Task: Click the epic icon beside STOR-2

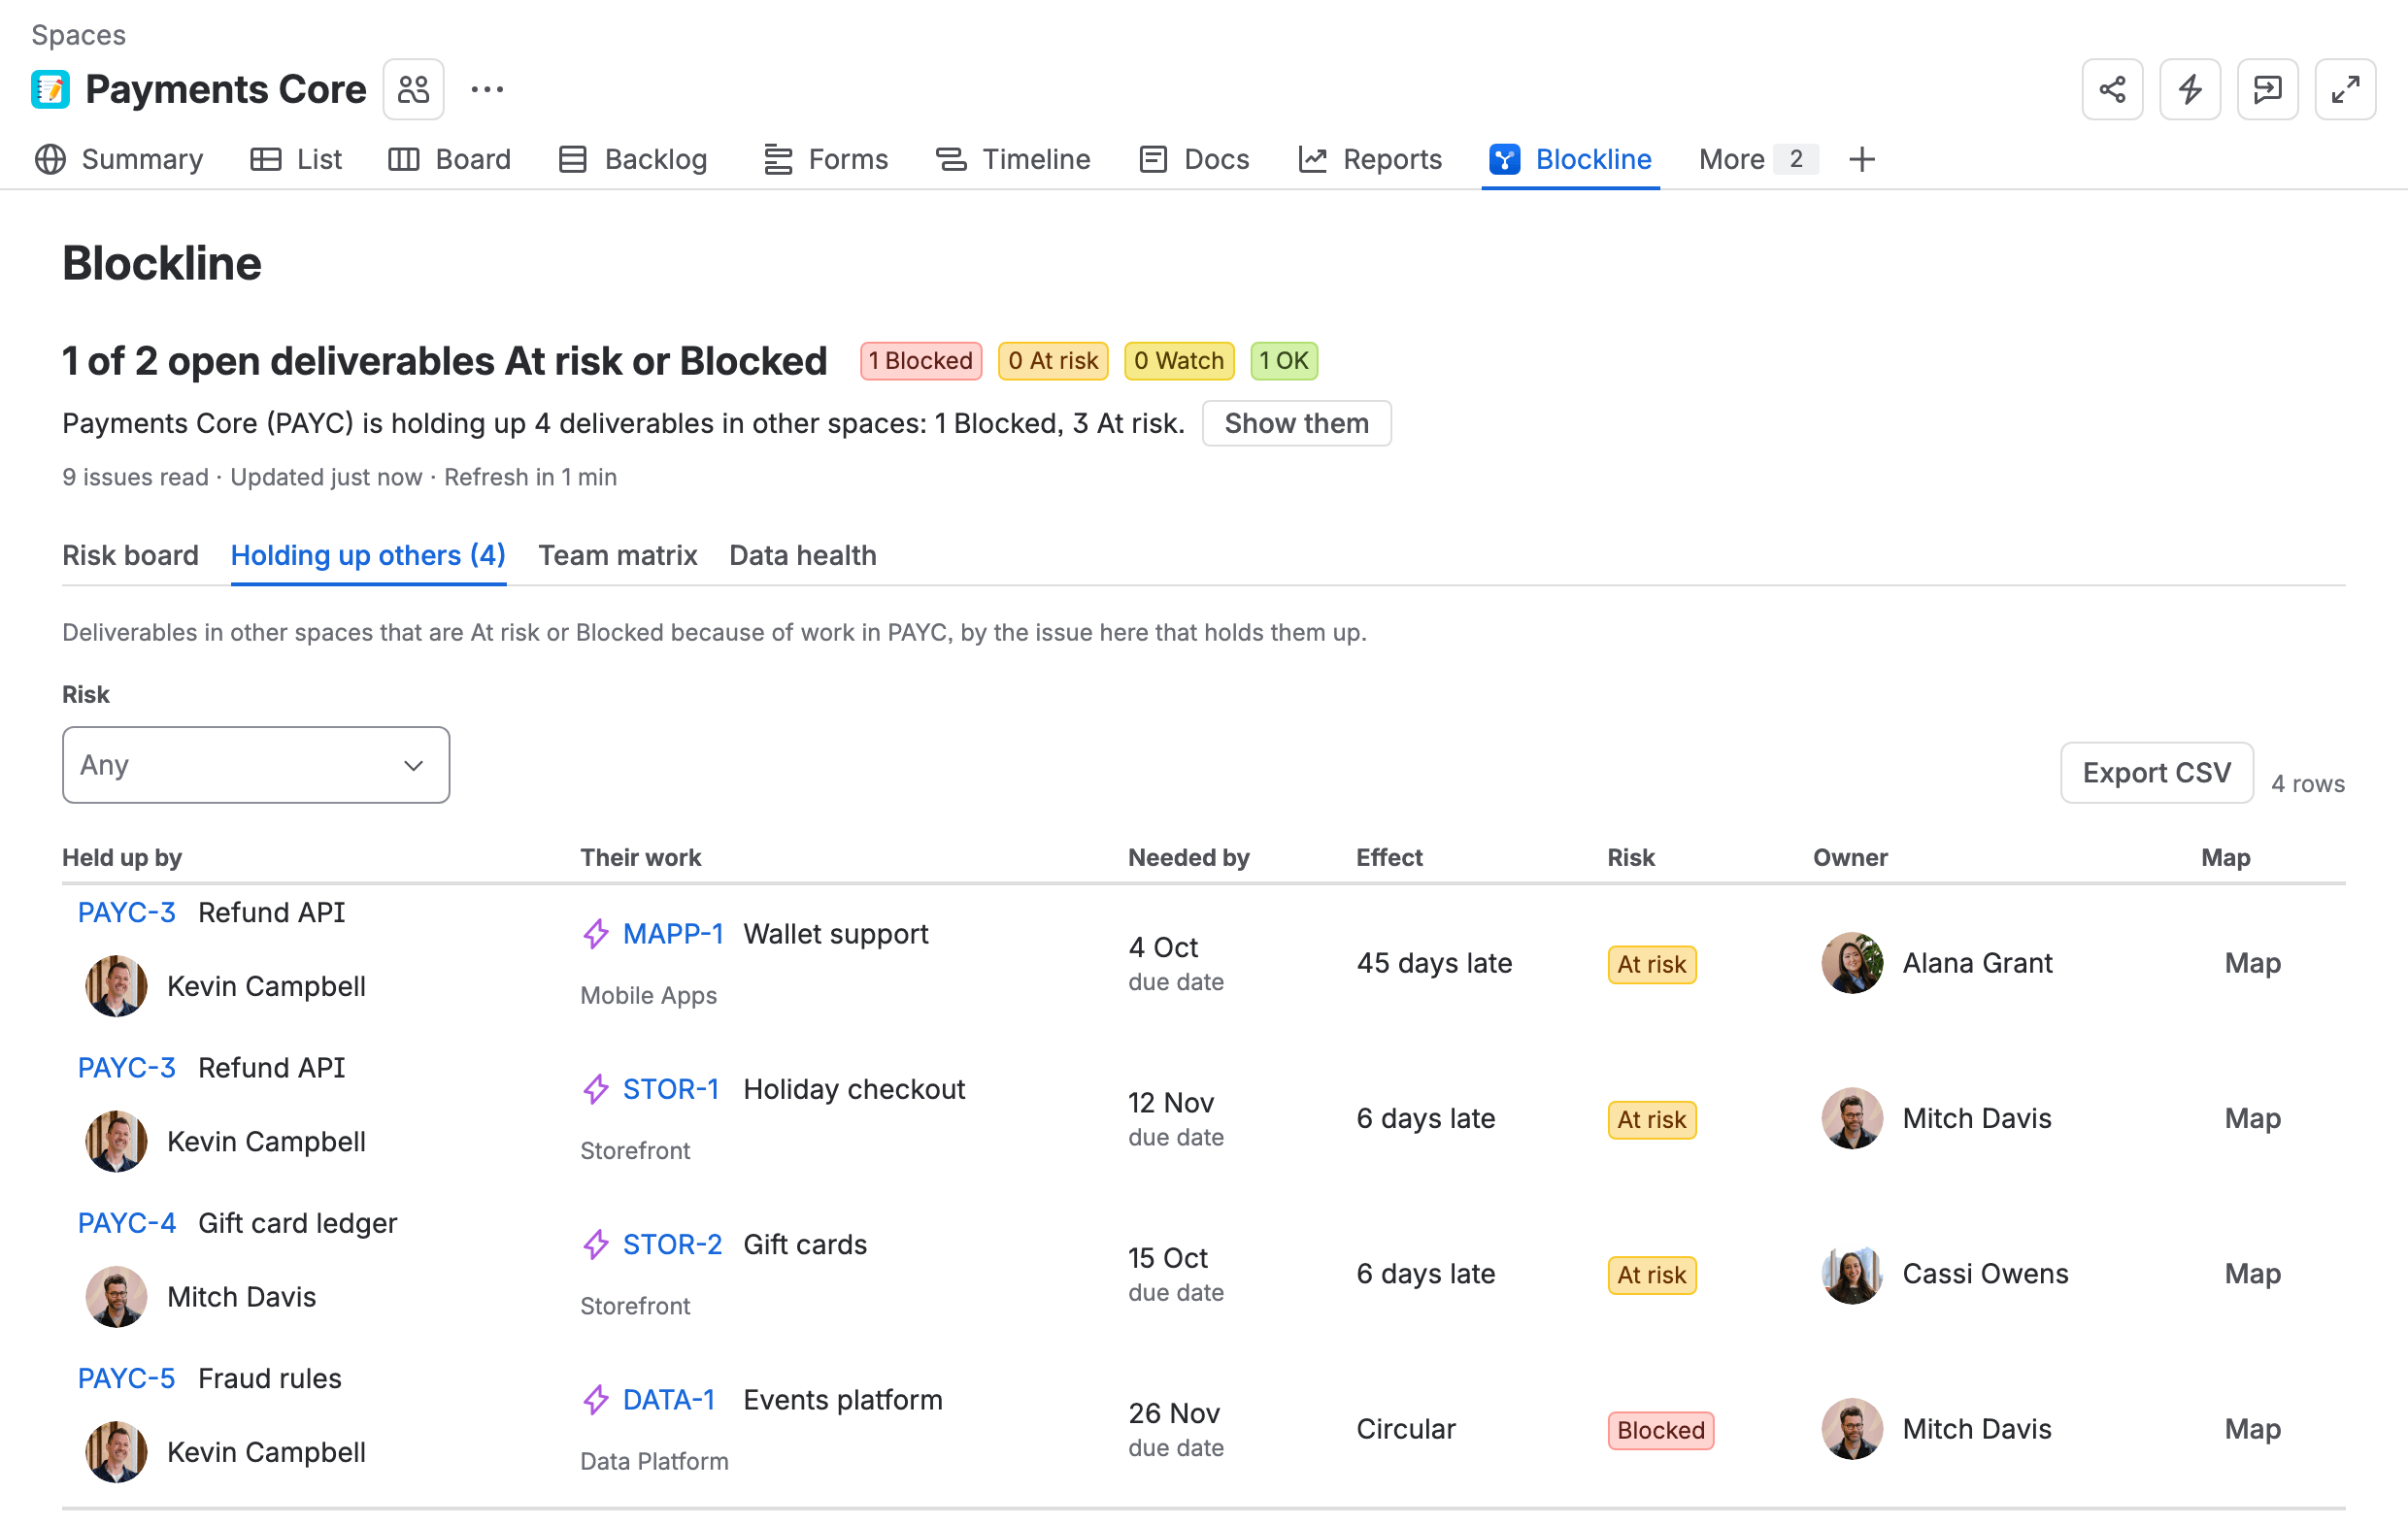Action: (x=596, y=1244)
